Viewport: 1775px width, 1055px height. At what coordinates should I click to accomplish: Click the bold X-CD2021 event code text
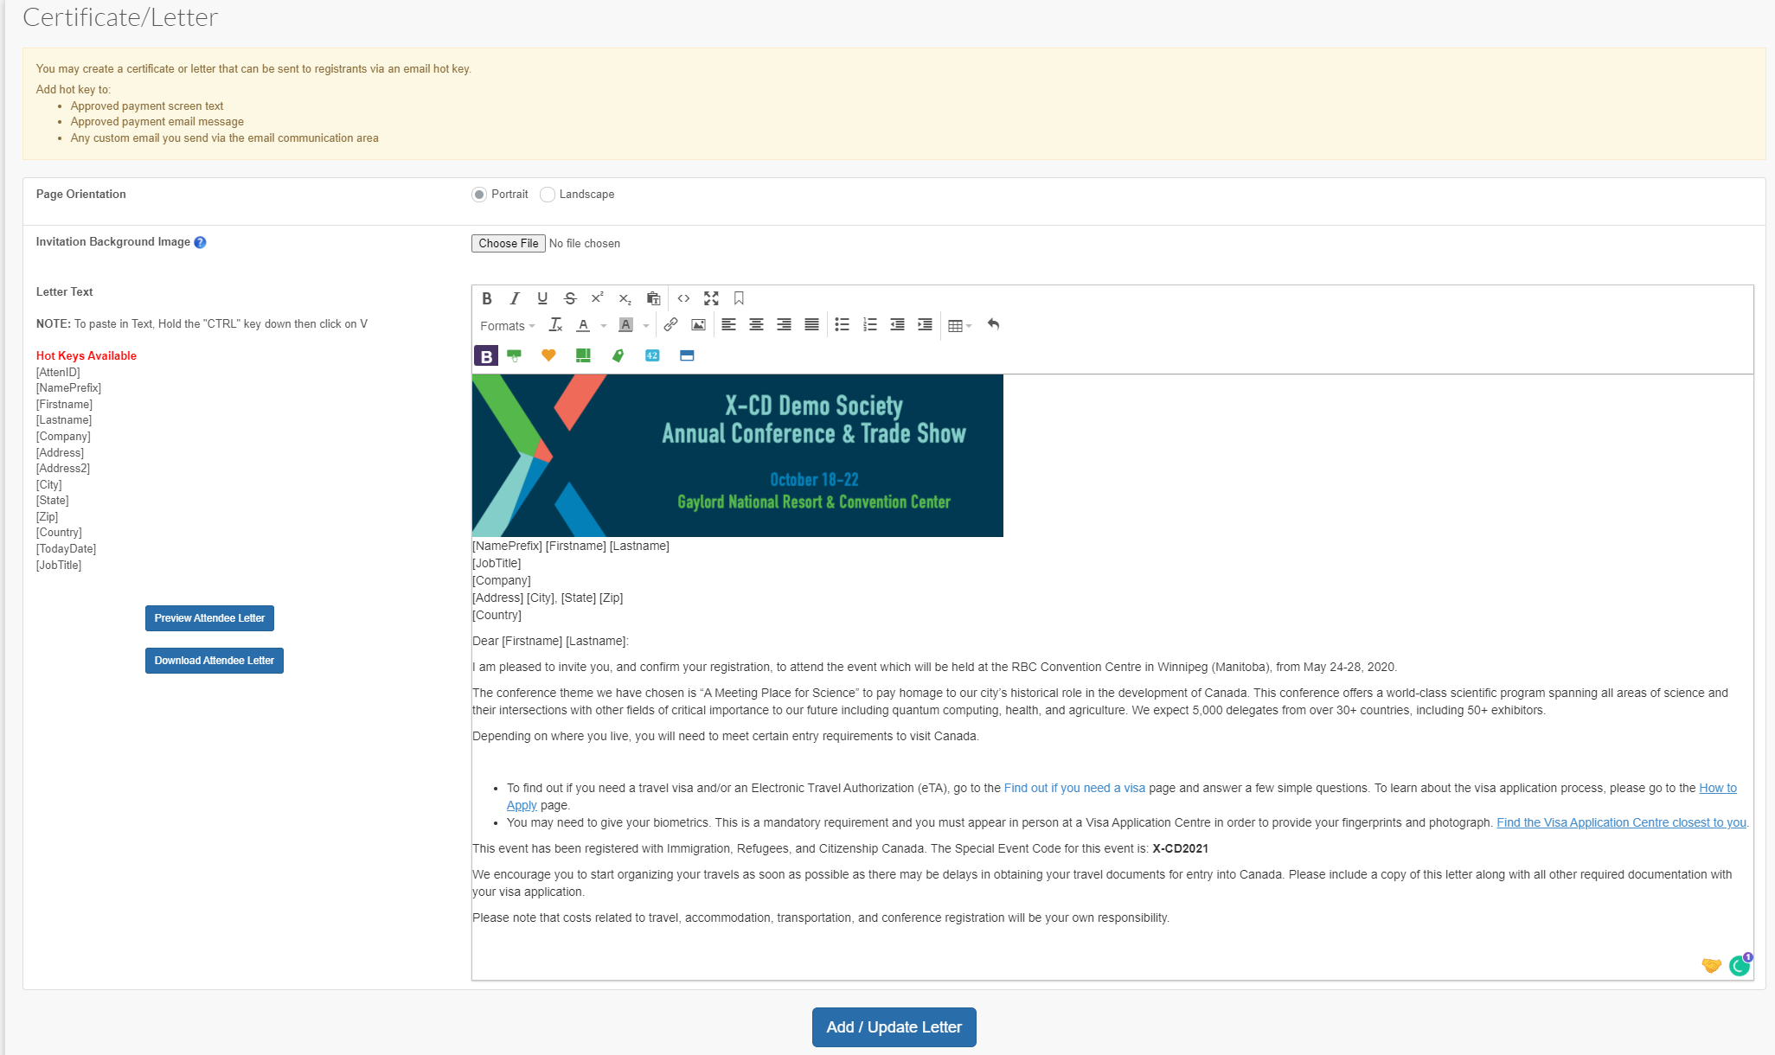(1180, 848)
